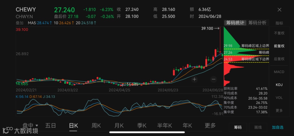The image size is (294, 136).
Task: Click the 2024/06/28 time field in header
Action: pyautogui.click(x=206, y=17)
